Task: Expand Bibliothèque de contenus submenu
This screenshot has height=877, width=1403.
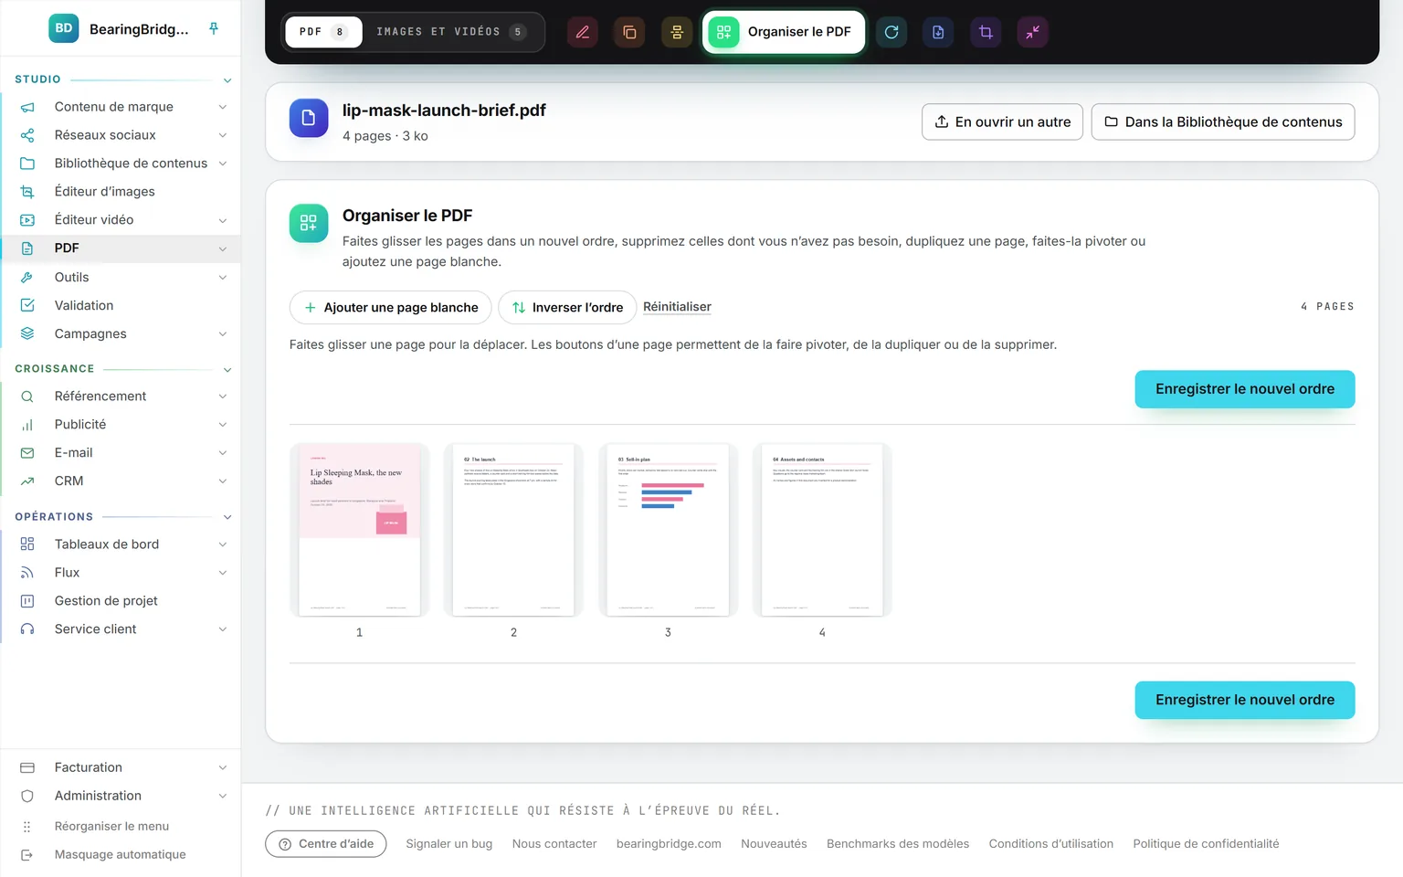Action: tap(222, 164)
